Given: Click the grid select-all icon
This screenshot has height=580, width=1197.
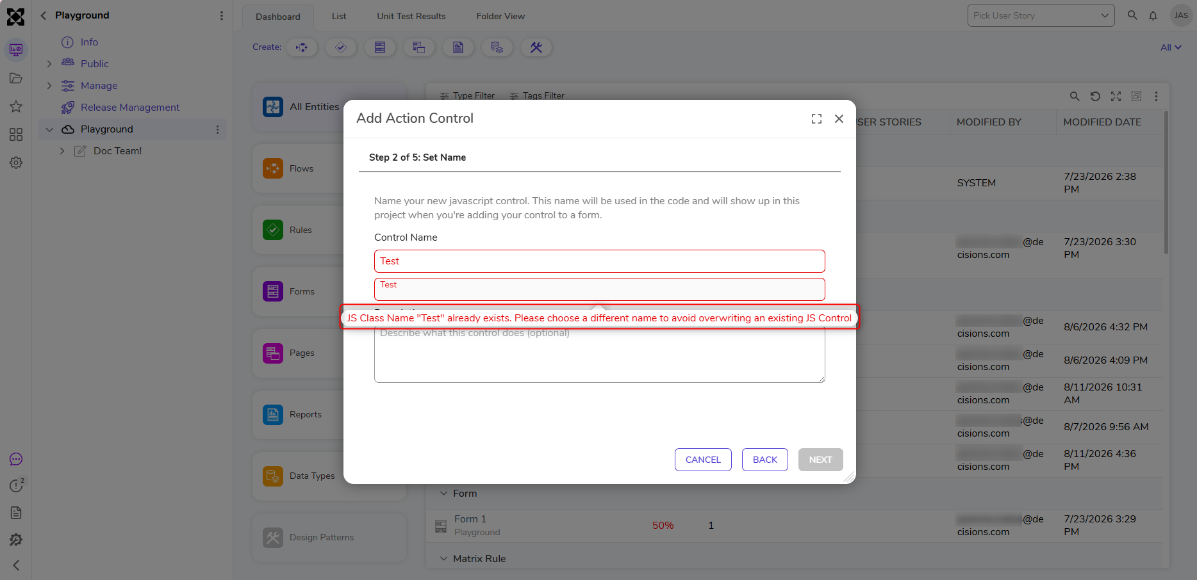Looking at the screenshot, I should (x=1136, y=96).
